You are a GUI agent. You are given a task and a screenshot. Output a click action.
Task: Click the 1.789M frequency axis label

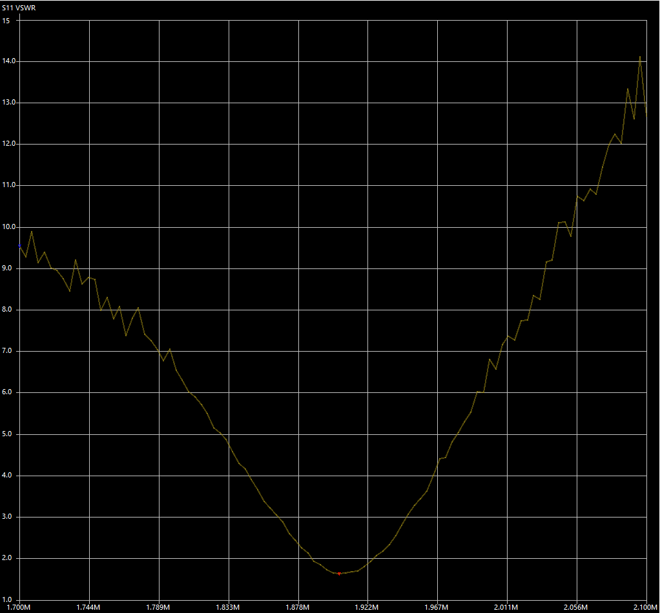[158, 608]
